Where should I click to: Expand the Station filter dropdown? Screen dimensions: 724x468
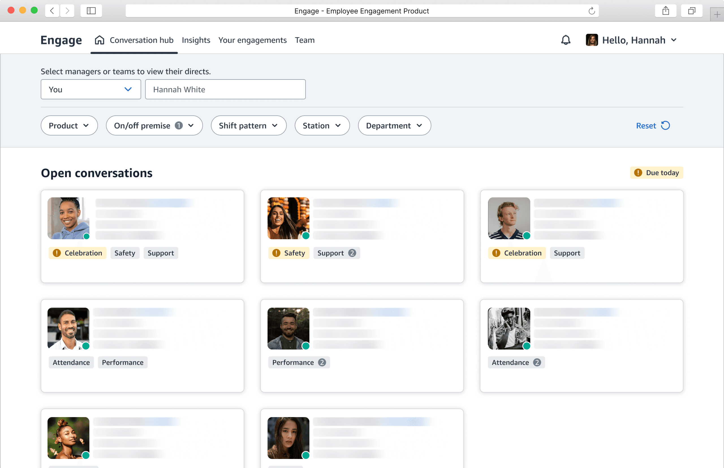pos(322,126)
